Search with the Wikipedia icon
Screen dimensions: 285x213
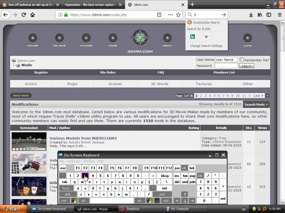206,37
